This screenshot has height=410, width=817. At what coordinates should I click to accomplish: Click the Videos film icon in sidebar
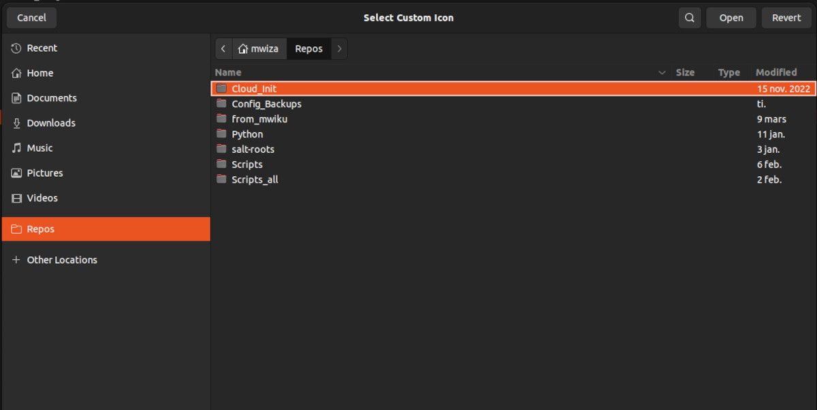(16, 198)
